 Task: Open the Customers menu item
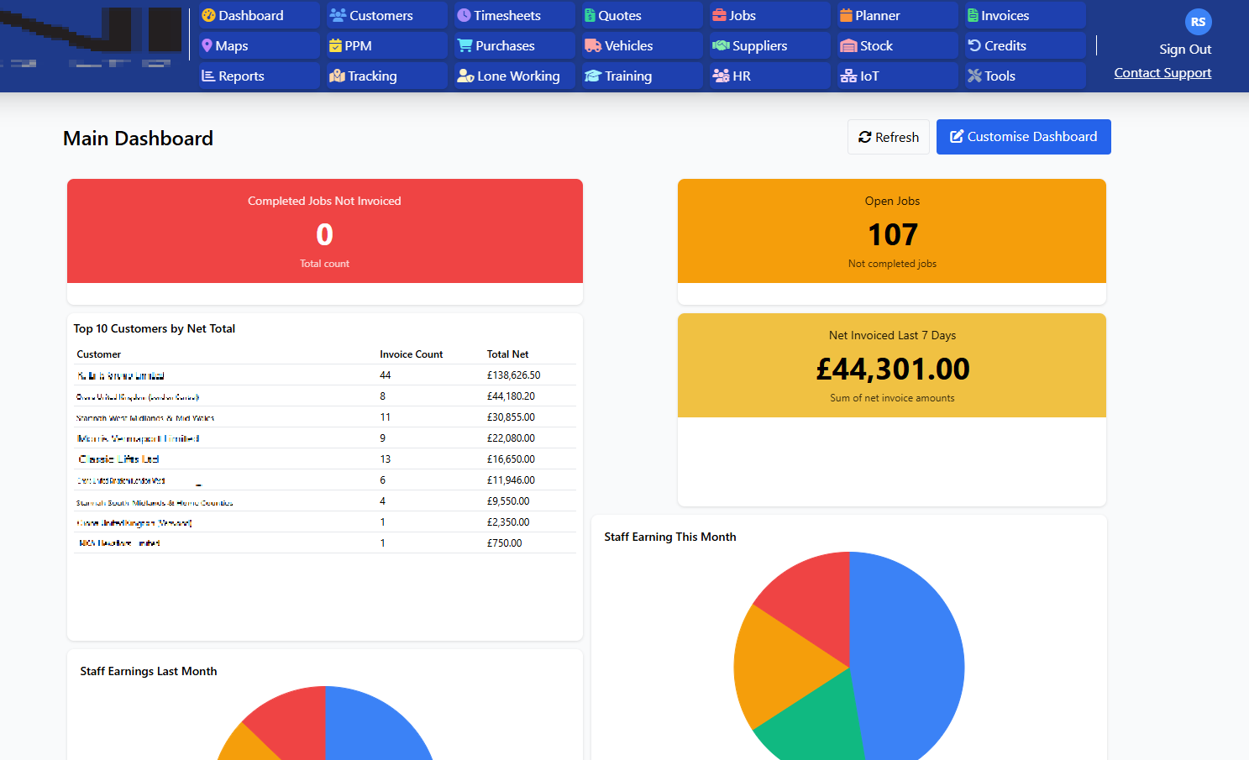[386, 15]
